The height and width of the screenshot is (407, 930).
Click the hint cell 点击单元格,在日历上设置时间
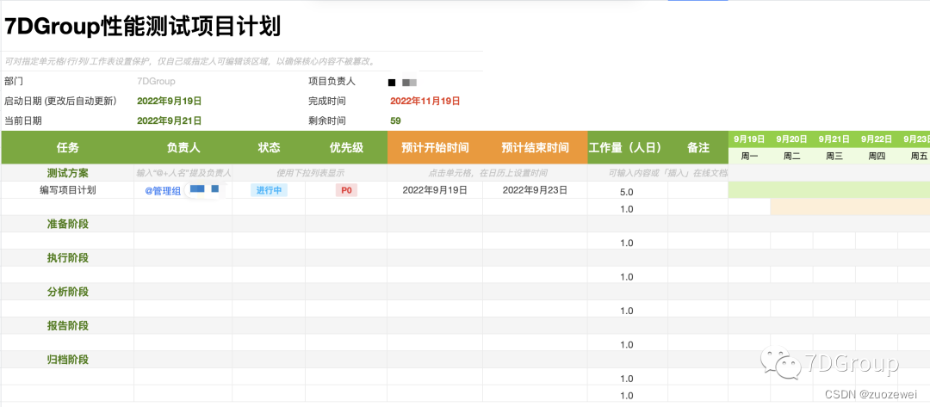(x=487, y=173)
